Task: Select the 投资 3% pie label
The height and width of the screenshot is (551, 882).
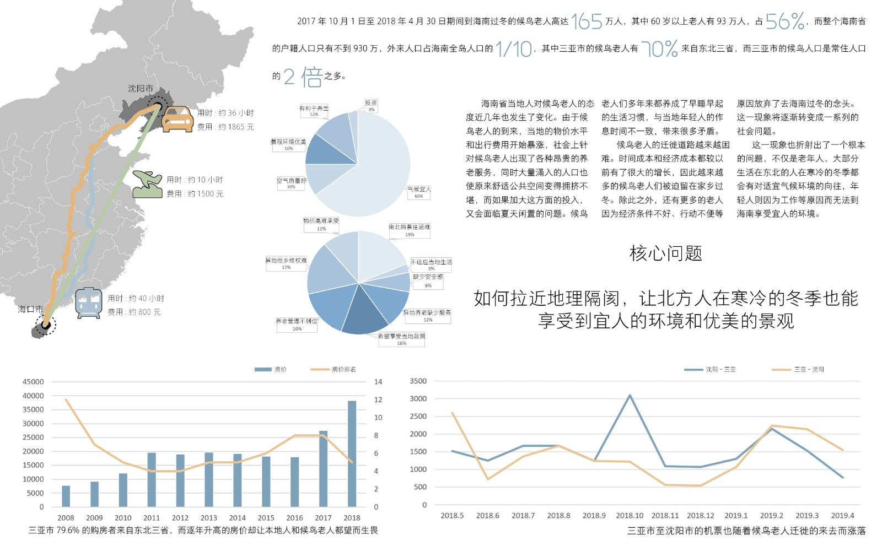Action: click(x=371, y=106)
